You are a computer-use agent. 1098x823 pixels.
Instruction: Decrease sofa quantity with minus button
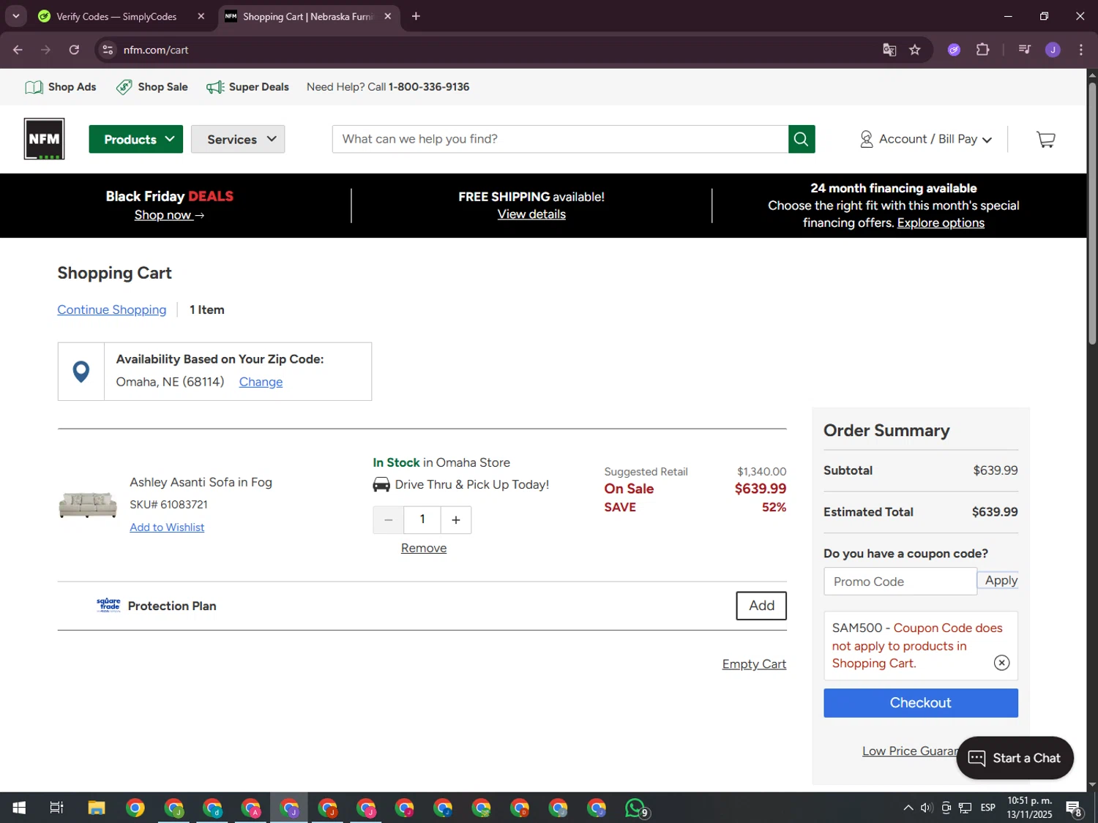point(389,520)
